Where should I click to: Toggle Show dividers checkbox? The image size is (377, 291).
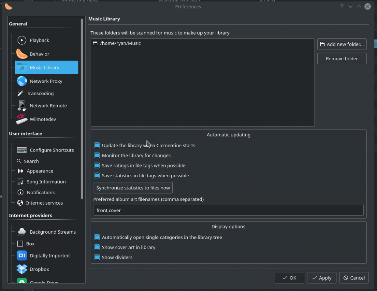click(x=97, y=258)
